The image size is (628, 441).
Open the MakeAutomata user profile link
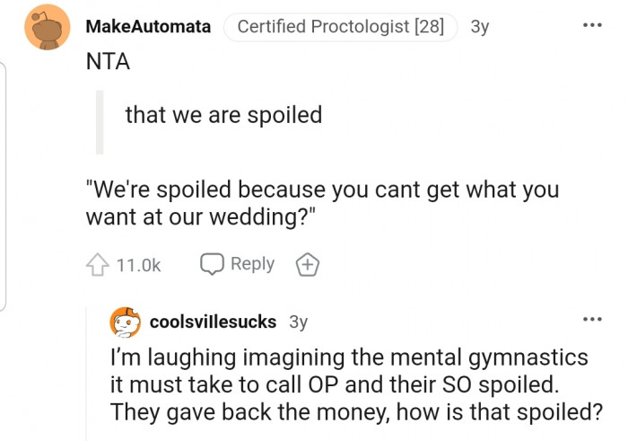pyautogui.click(x=148, y=26)
